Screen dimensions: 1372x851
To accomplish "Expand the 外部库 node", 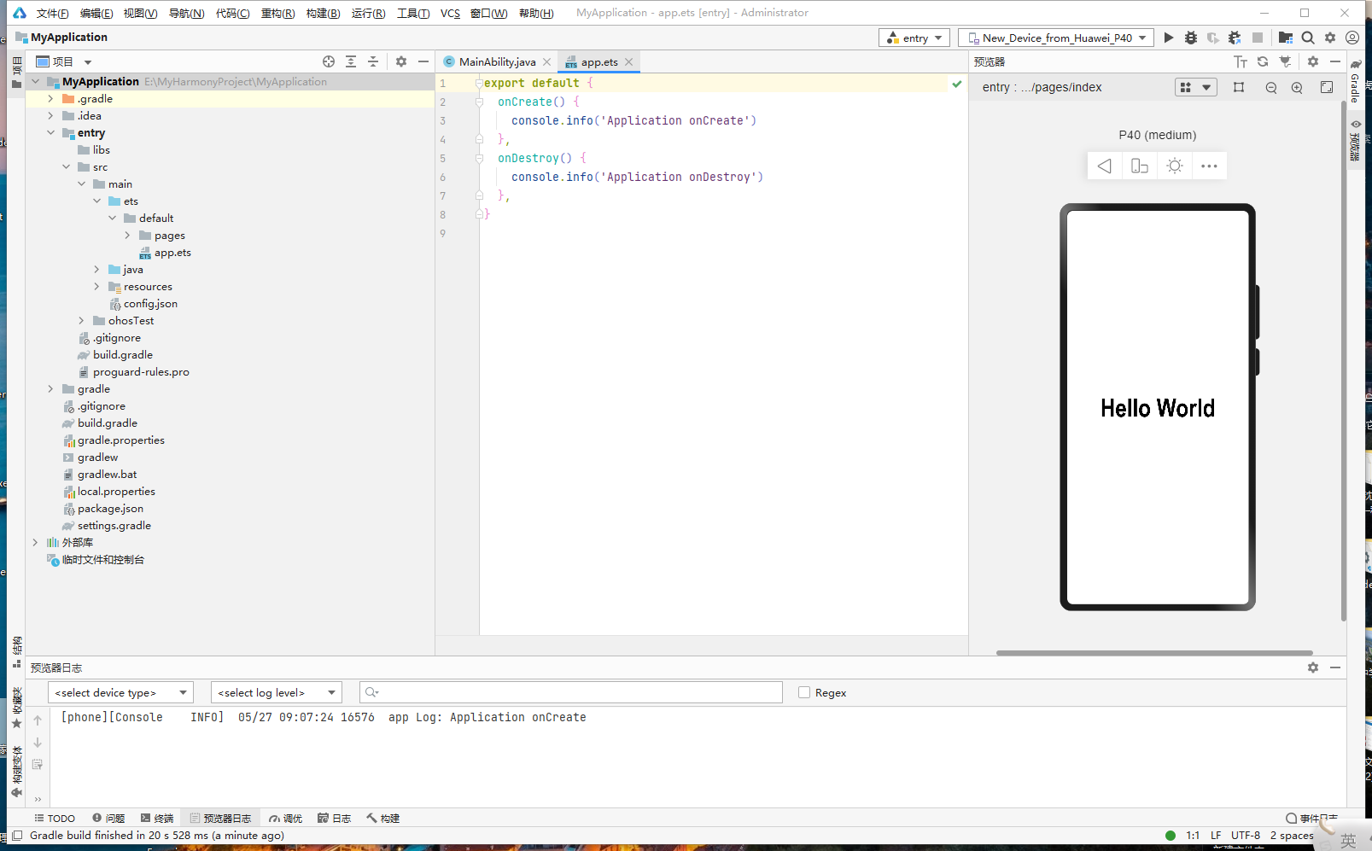I will pyautogui.click(x=35, y=543).
